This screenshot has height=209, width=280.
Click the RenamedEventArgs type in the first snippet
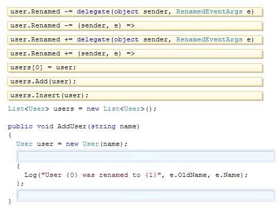(x=209, y=11)
